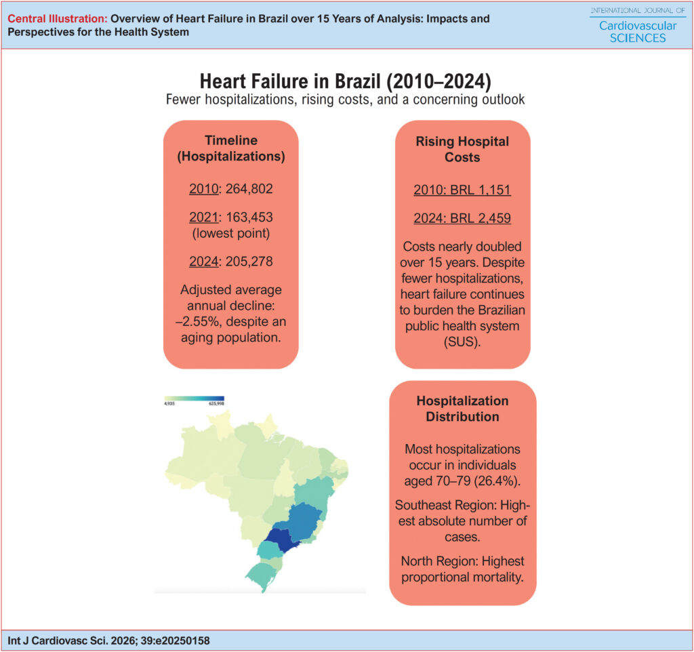Select the "Adjusted average annual decline" paragraph
This screenshot has height=652, width=694.
231,313
